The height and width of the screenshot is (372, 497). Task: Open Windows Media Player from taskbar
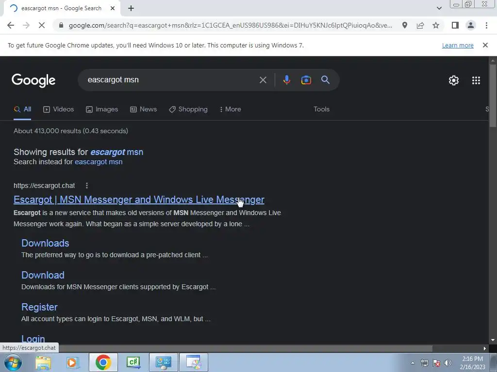pos(73,362)
